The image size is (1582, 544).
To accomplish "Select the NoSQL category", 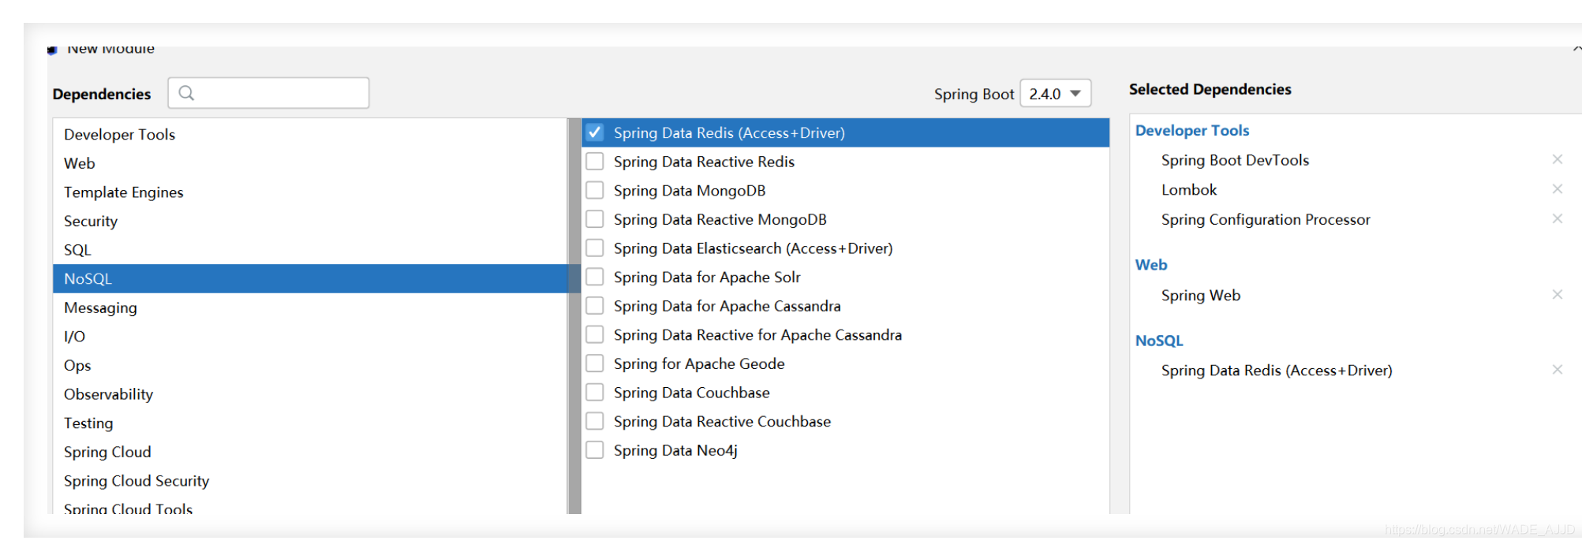I will click(310, 279).
